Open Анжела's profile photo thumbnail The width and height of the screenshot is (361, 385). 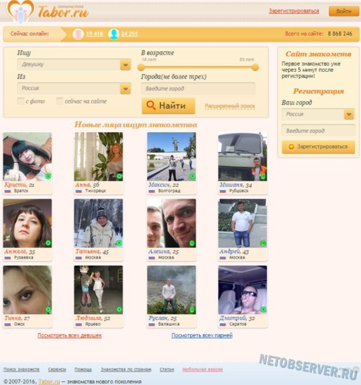[x=27, y=223]
